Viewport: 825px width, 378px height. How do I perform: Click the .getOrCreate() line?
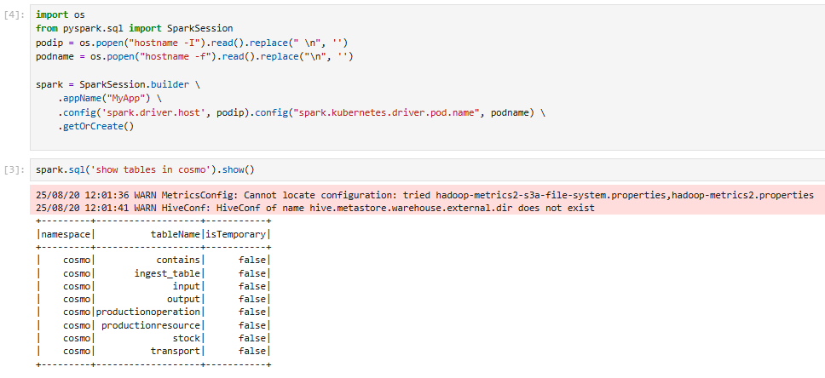coord(95,127)
